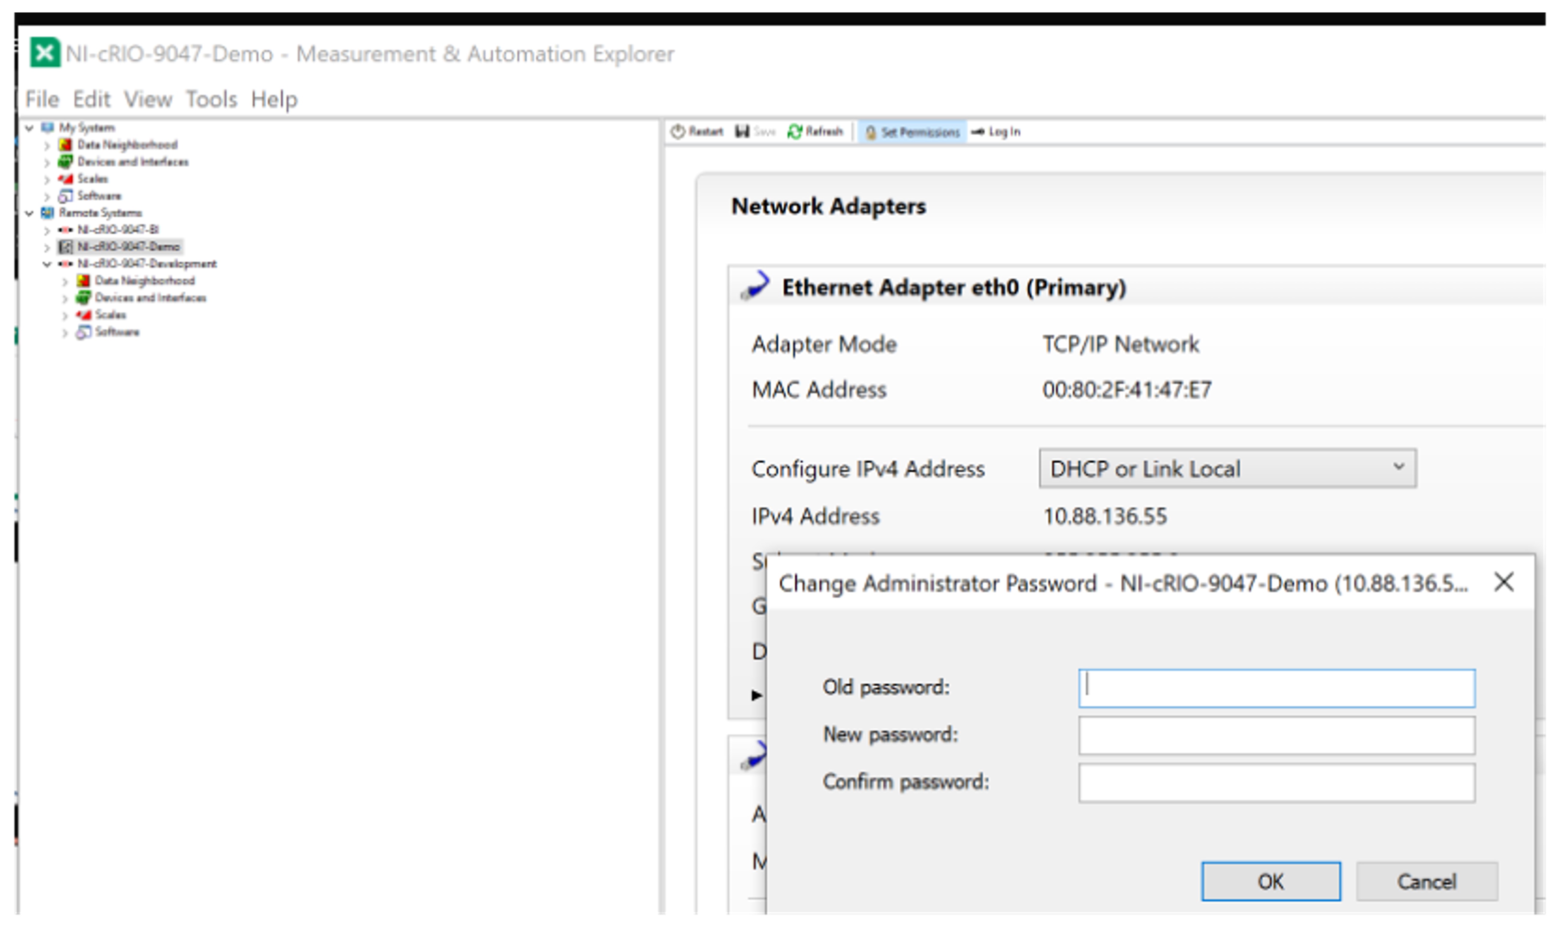This screenshot has height=929, width=1560.
Task: Open the Configure IPv4 Address dropdown
Action: point(1227,468)
